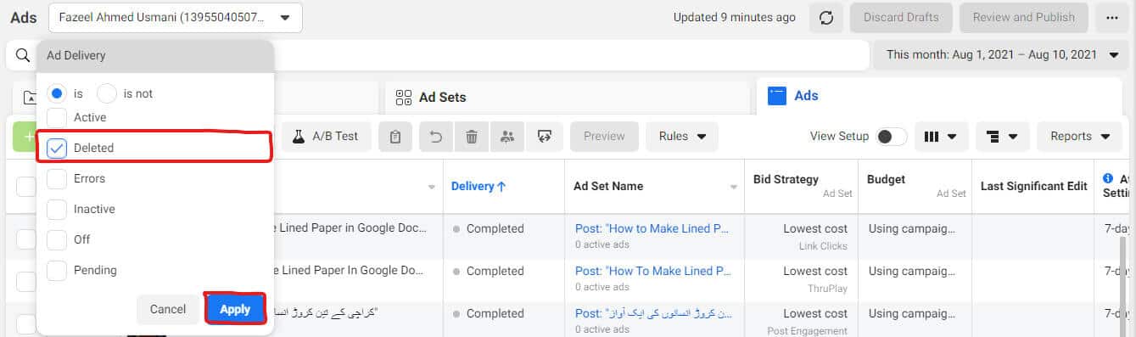Click the refresh data icon

click(x=825, y=17)
